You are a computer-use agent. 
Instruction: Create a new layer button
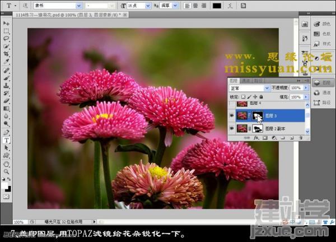[292, 138]
